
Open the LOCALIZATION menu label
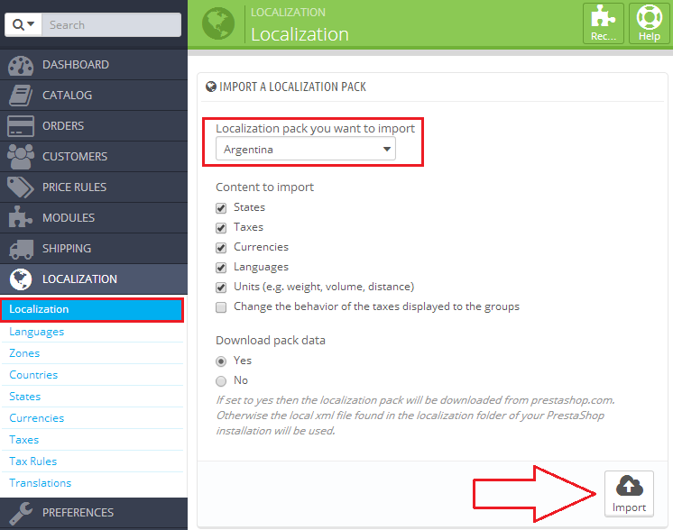tap(79, 279)
